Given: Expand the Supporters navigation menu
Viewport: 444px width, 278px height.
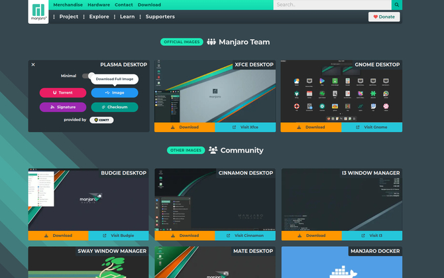Looking at the screenshot, I should [160, 17].
